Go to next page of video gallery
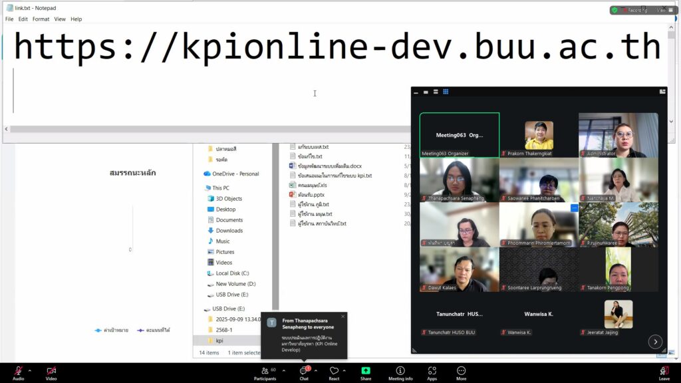Screen dimensions: 681x383 point(655,341)
